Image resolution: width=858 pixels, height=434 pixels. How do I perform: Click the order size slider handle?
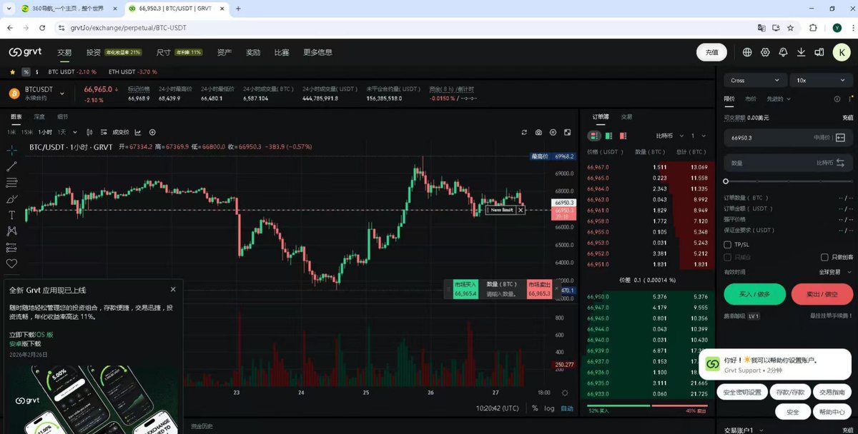[726, 181]
